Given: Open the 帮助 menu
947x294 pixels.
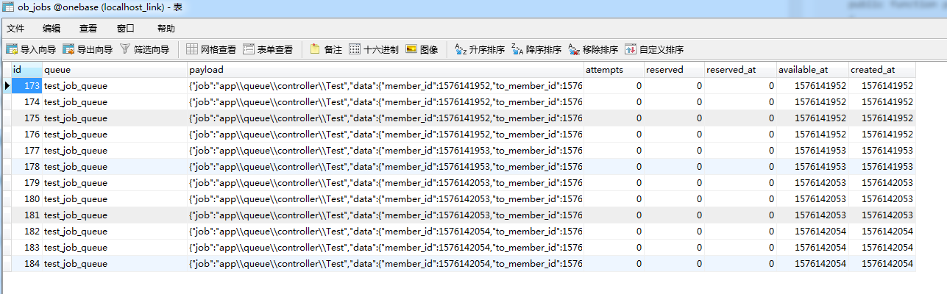Looking at the screenshot, I should [166, 29].
